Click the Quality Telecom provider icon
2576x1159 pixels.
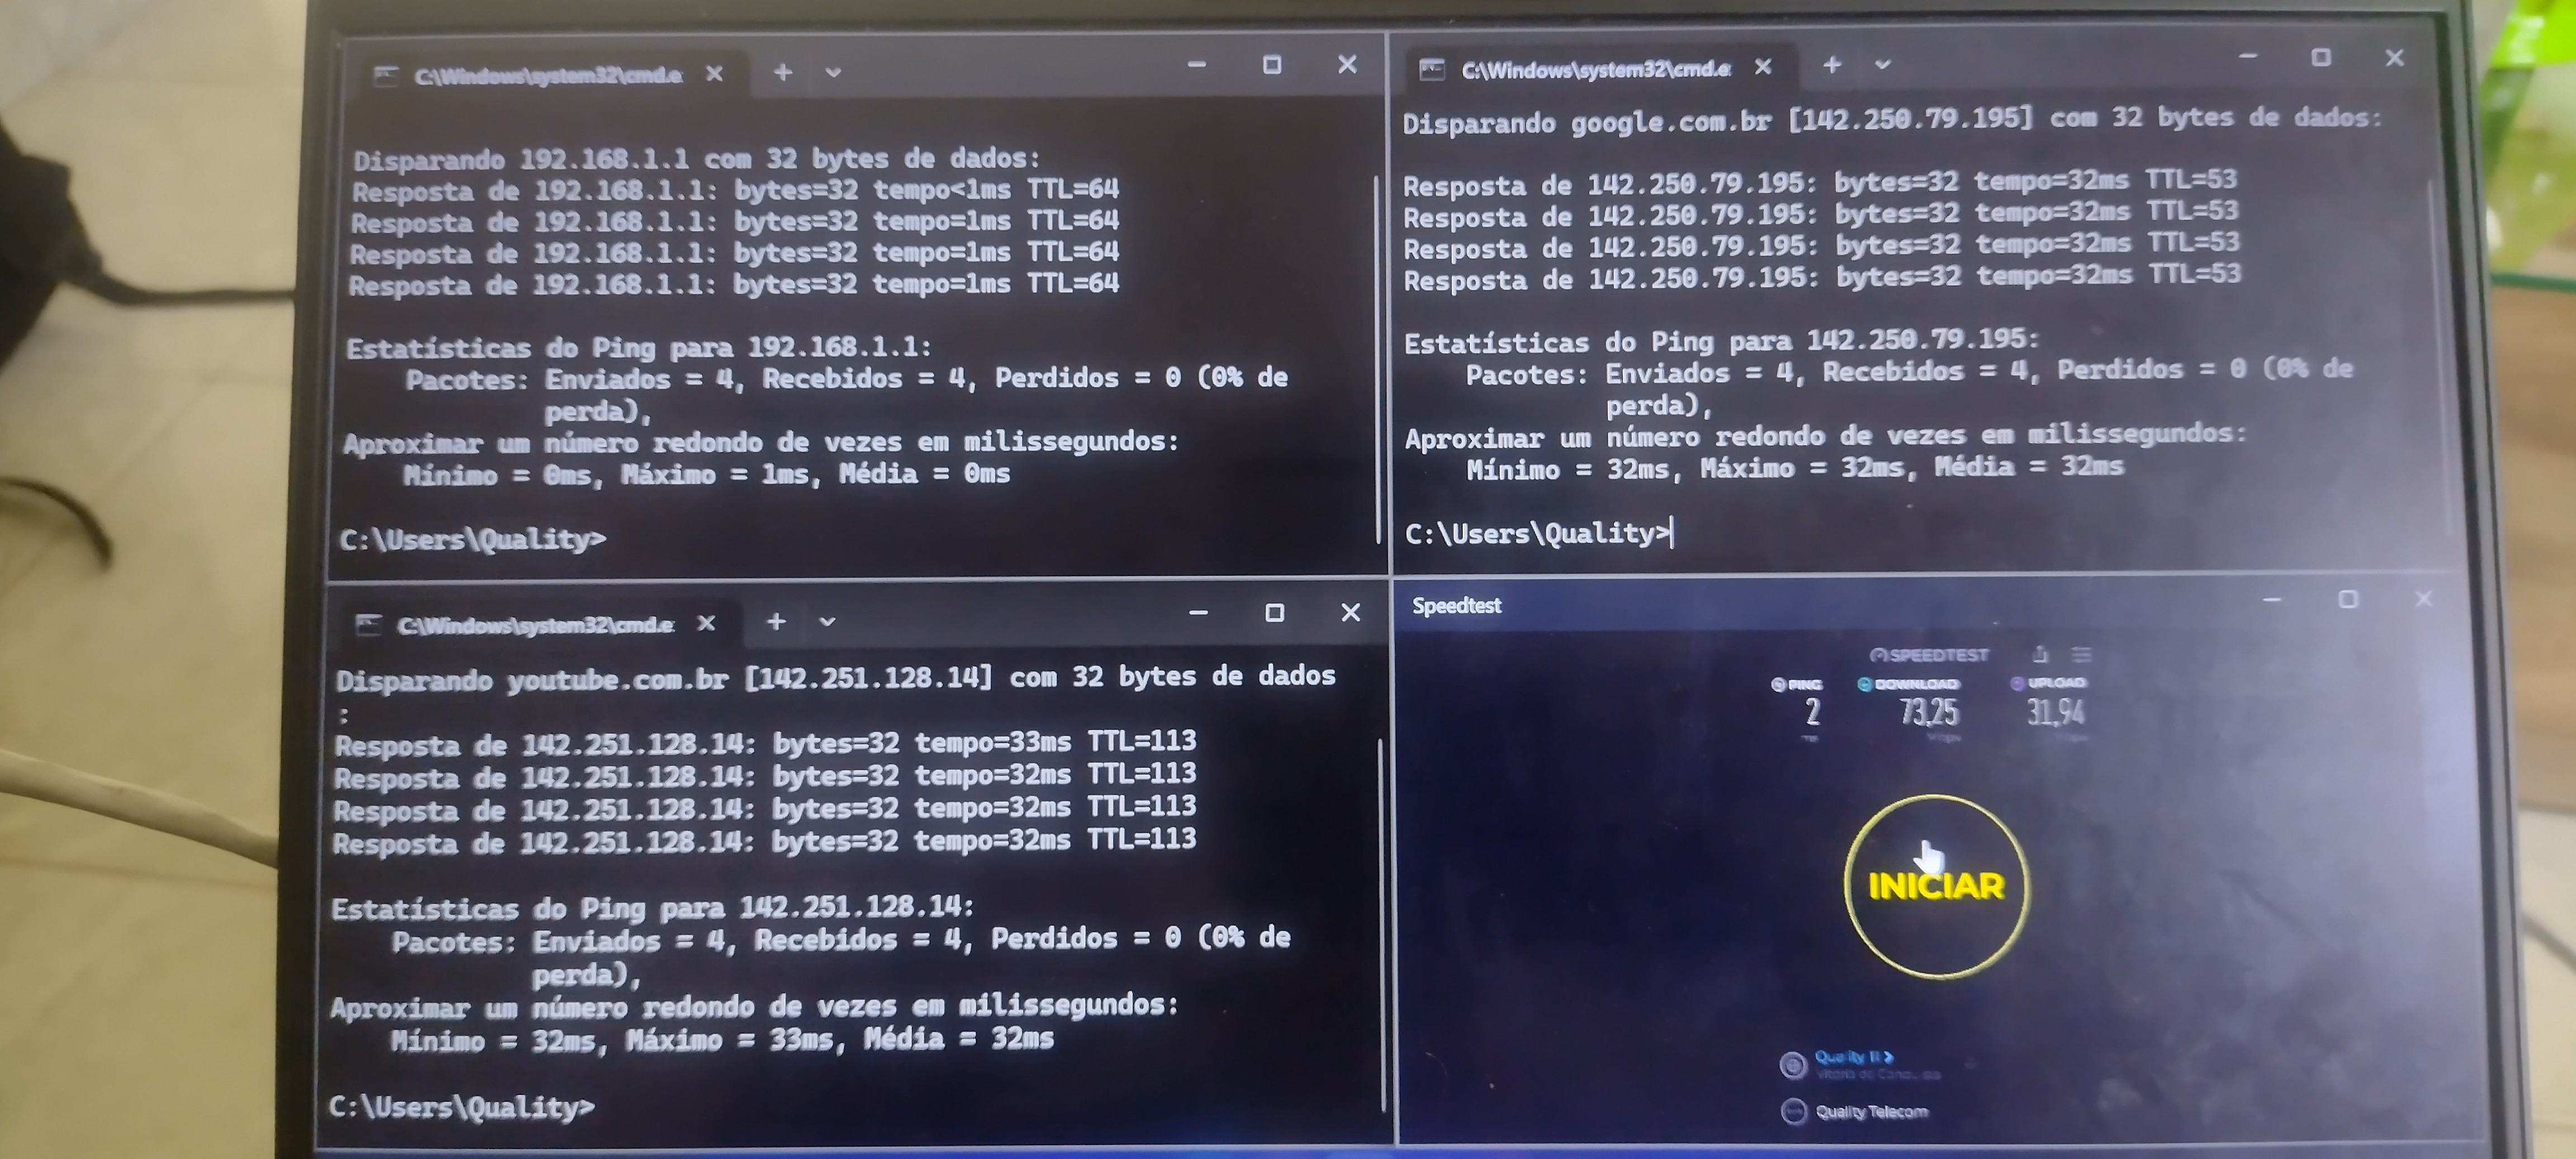point(1794,1111)
